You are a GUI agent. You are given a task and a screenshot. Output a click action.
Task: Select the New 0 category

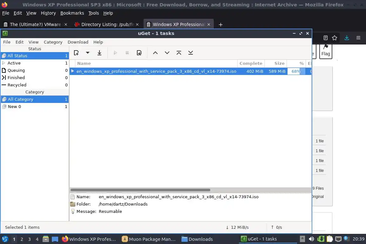tap(35, 106)
